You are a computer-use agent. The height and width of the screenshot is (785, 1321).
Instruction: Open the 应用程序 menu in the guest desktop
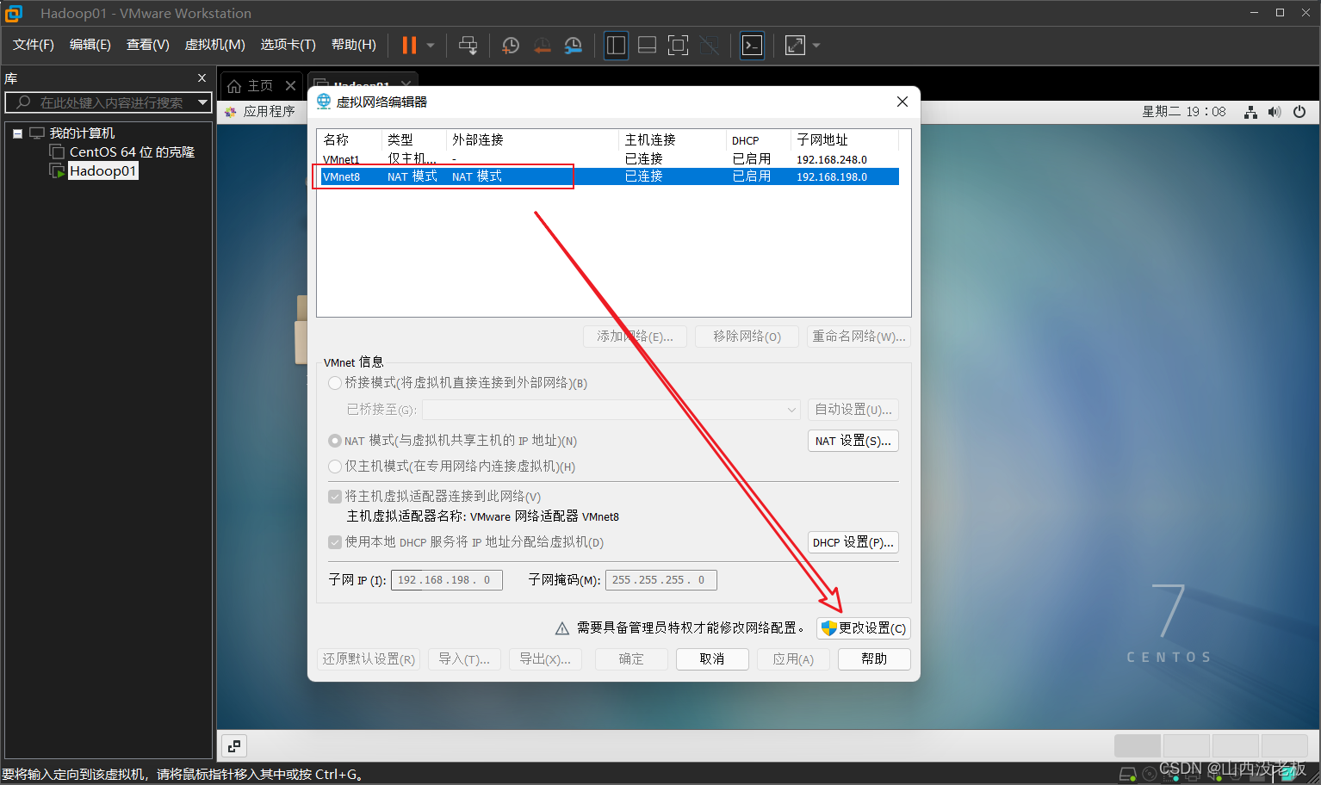tap(260, 111)
